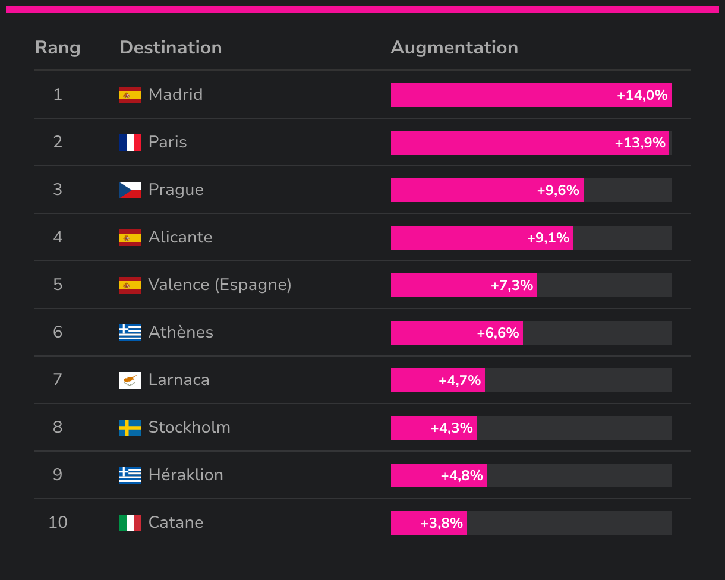Click the Spanish flag next to Alicante
725x580 pixels.
[130, 238]
